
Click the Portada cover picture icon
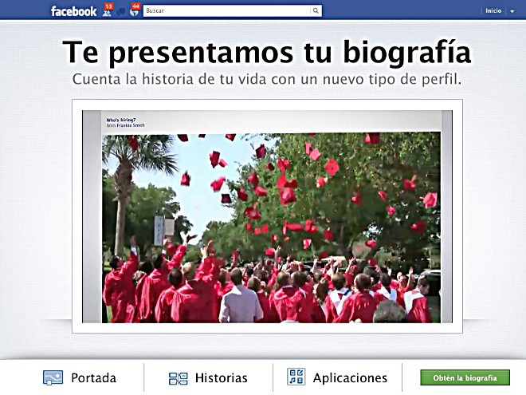(53, 377)
